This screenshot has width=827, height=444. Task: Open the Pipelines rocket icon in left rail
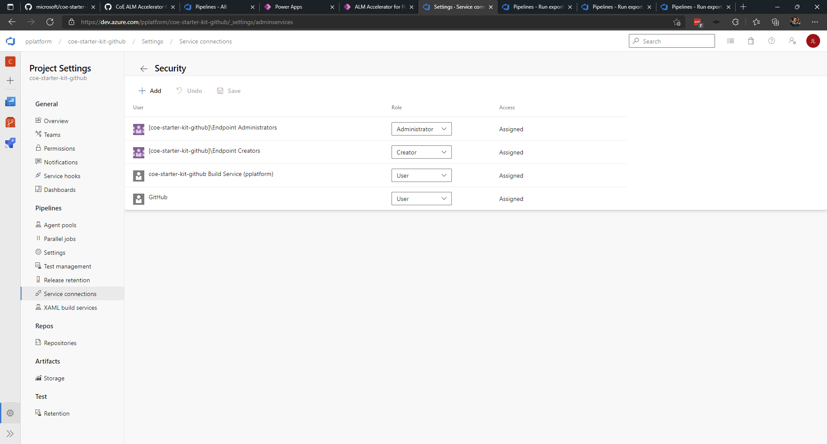10,143
